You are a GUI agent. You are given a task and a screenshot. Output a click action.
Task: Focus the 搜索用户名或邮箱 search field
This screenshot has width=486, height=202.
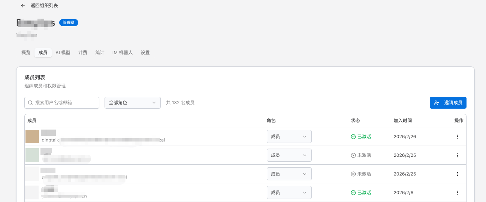[62, 103]
